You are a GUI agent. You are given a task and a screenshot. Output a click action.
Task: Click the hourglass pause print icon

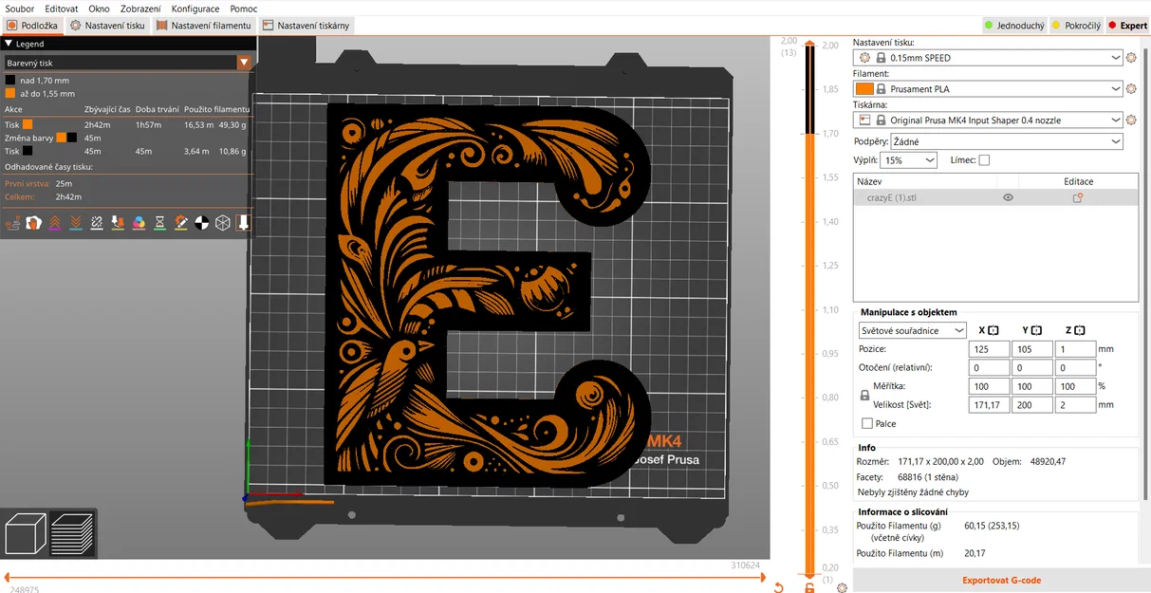click(159, 223)
